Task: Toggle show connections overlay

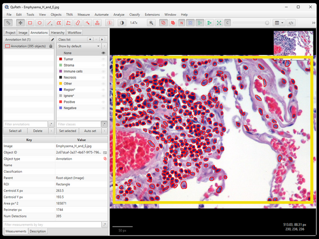Action: [x=219, y=23]
